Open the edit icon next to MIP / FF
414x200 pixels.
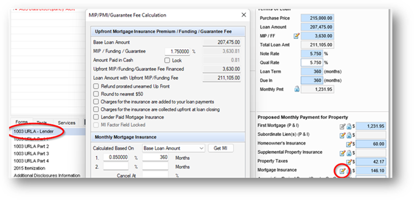pyautogui.click(x=296, y=36)
